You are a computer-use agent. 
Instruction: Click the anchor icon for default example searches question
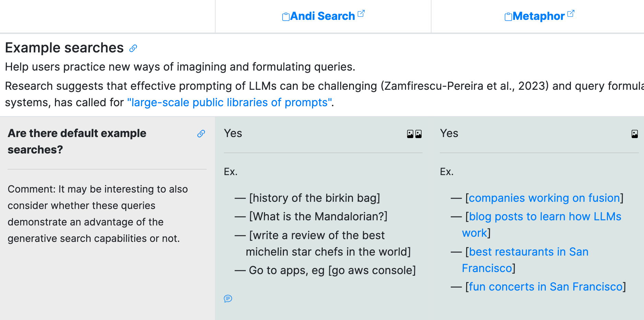[201, 134]
